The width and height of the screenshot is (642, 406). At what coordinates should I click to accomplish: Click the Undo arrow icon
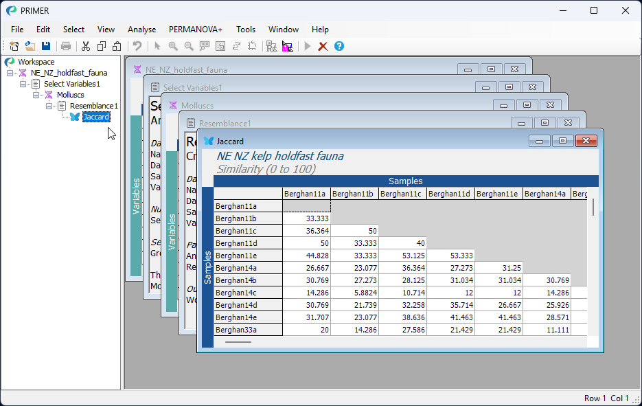(x=137, y=46)
